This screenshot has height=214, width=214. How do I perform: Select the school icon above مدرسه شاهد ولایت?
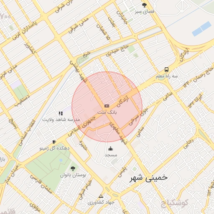(61, 113)
